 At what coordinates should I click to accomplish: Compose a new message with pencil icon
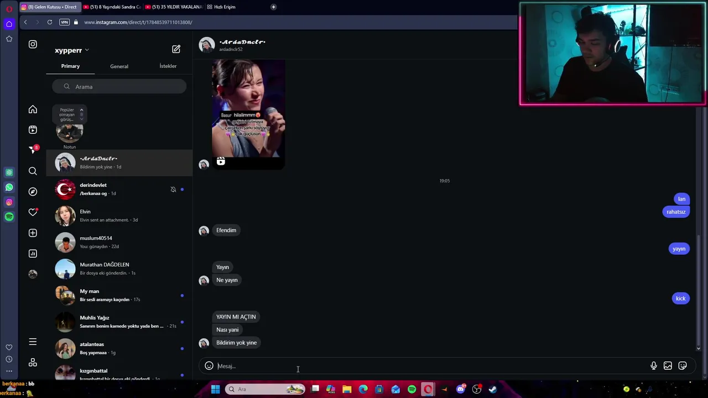click(x=176, y=49)
